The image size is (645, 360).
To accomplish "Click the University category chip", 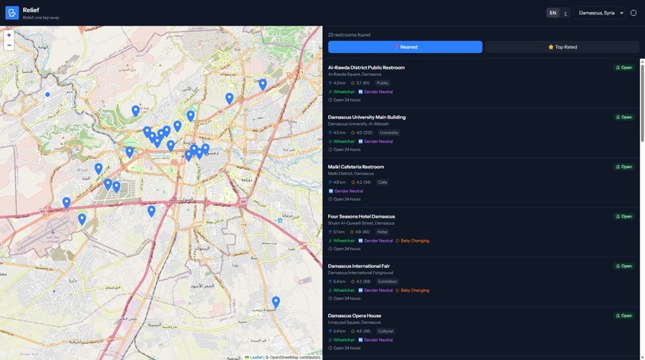I will tap(389, 133).
